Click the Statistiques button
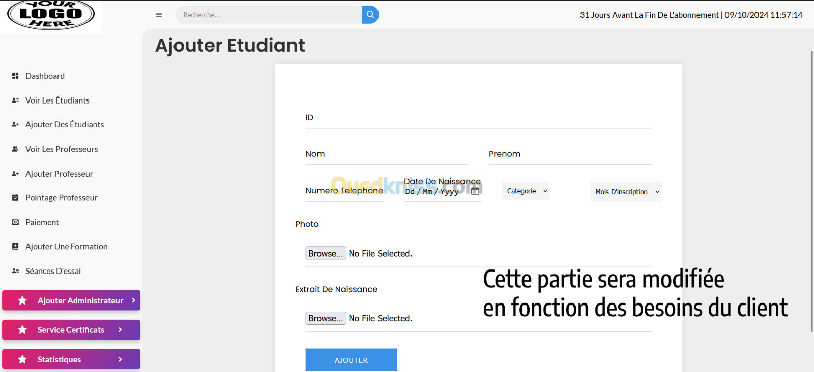 pyautogui.click(x=71, y=359)
